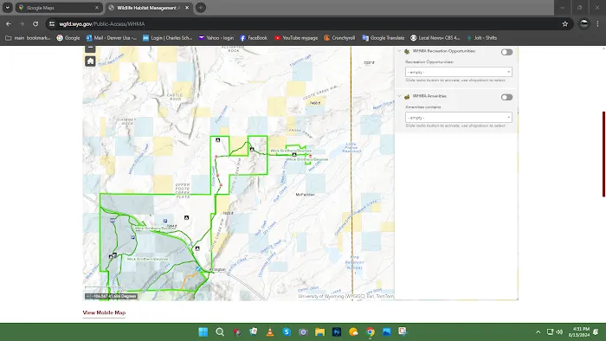Screen dimensions: 606x341
Task: Click the map zoom out button
Action: tap(90, 48)
